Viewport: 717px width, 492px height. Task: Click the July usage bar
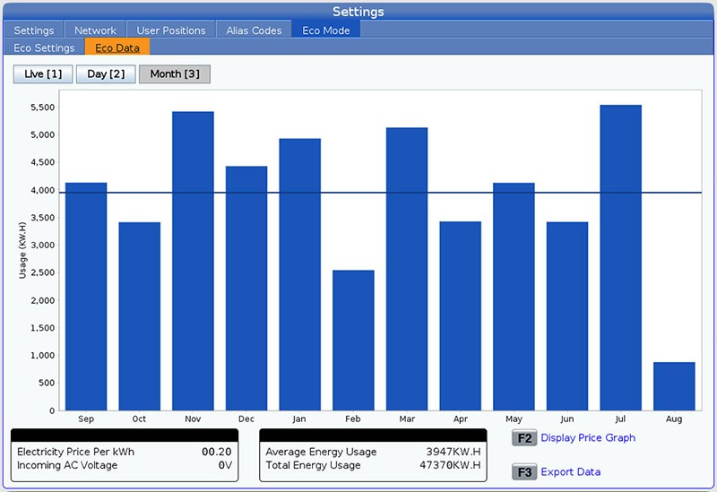click(x=620, y=260)
